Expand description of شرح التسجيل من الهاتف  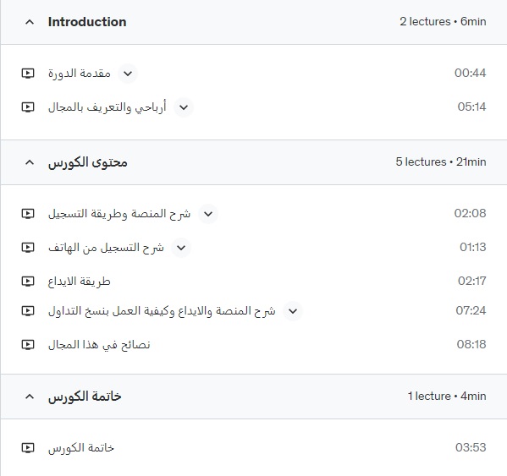click(x=181, y=248)
